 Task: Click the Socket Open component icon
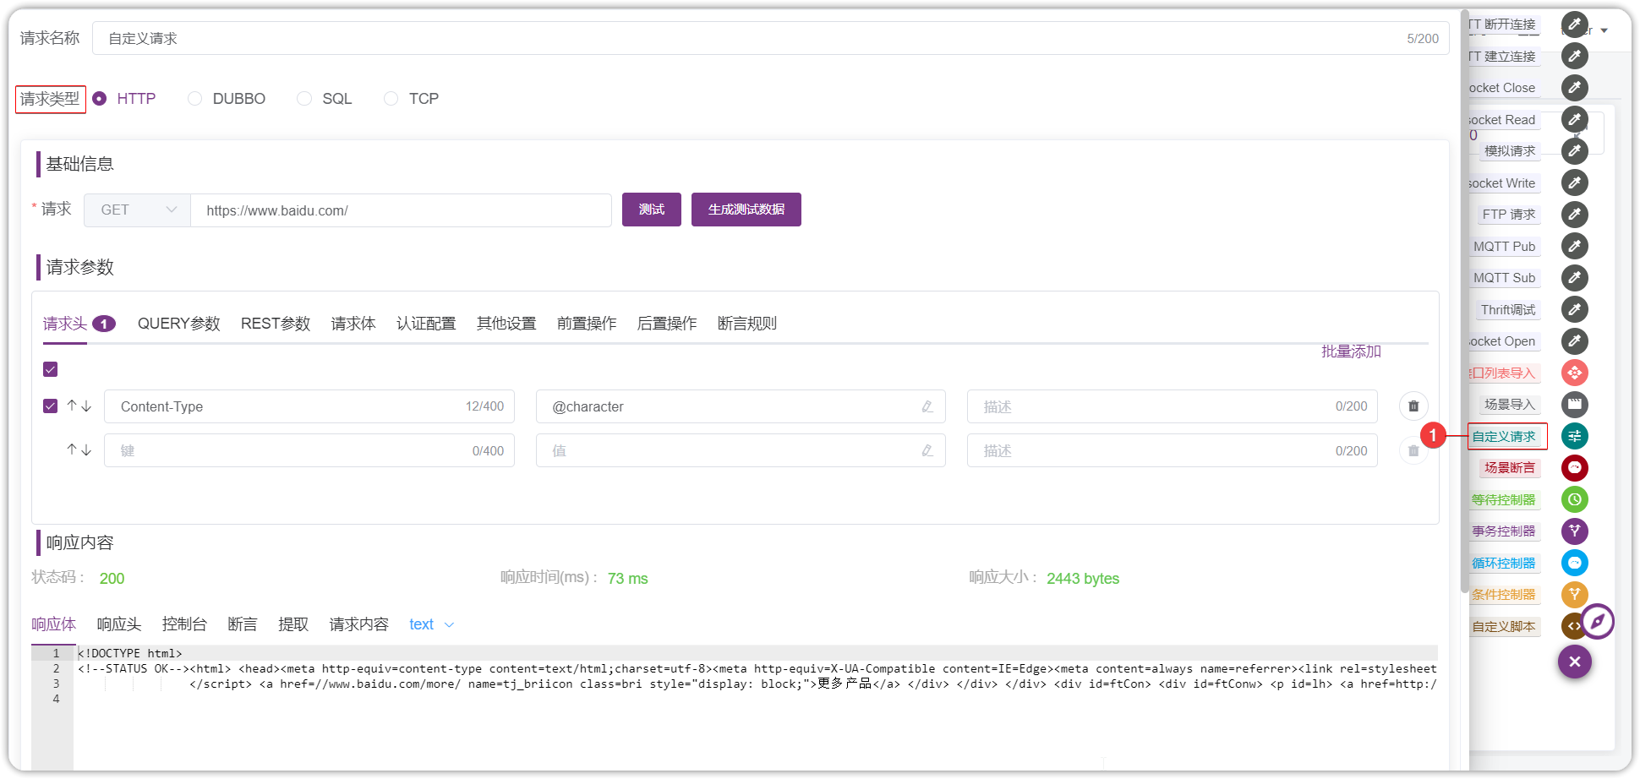pyautogui.click(x=1574, y=341)
